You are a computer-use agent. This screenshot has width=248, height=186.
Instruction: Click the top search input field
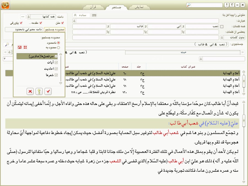point(207,5)
